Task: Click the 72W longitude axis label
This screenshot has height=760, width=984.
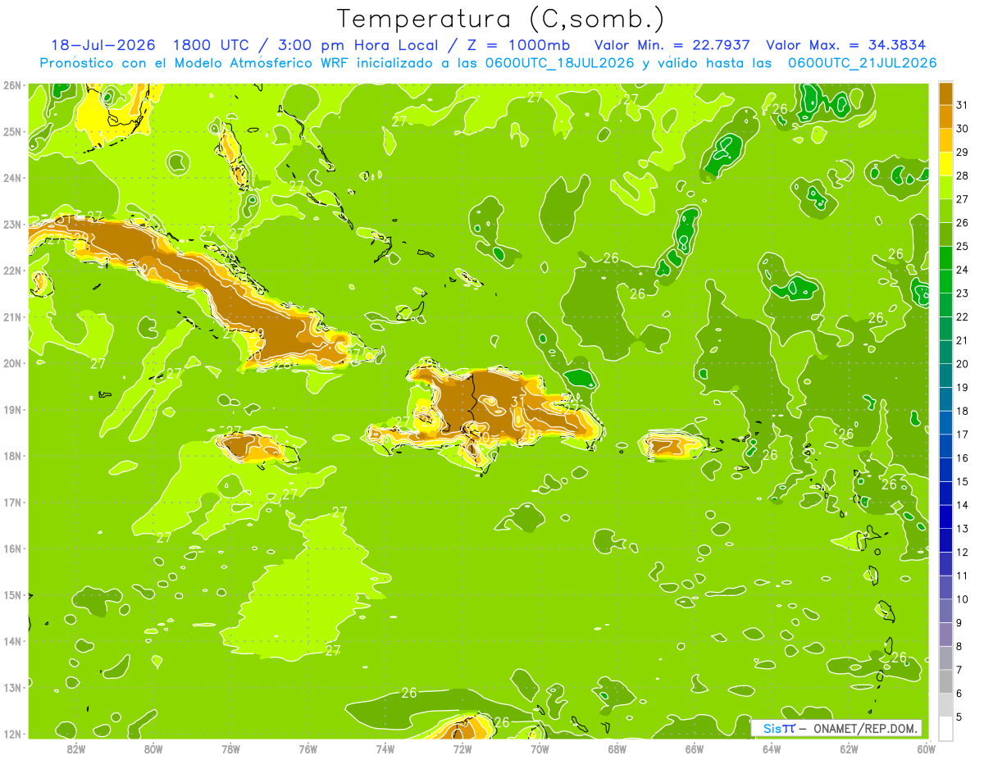Action: (x=462, y=749)
